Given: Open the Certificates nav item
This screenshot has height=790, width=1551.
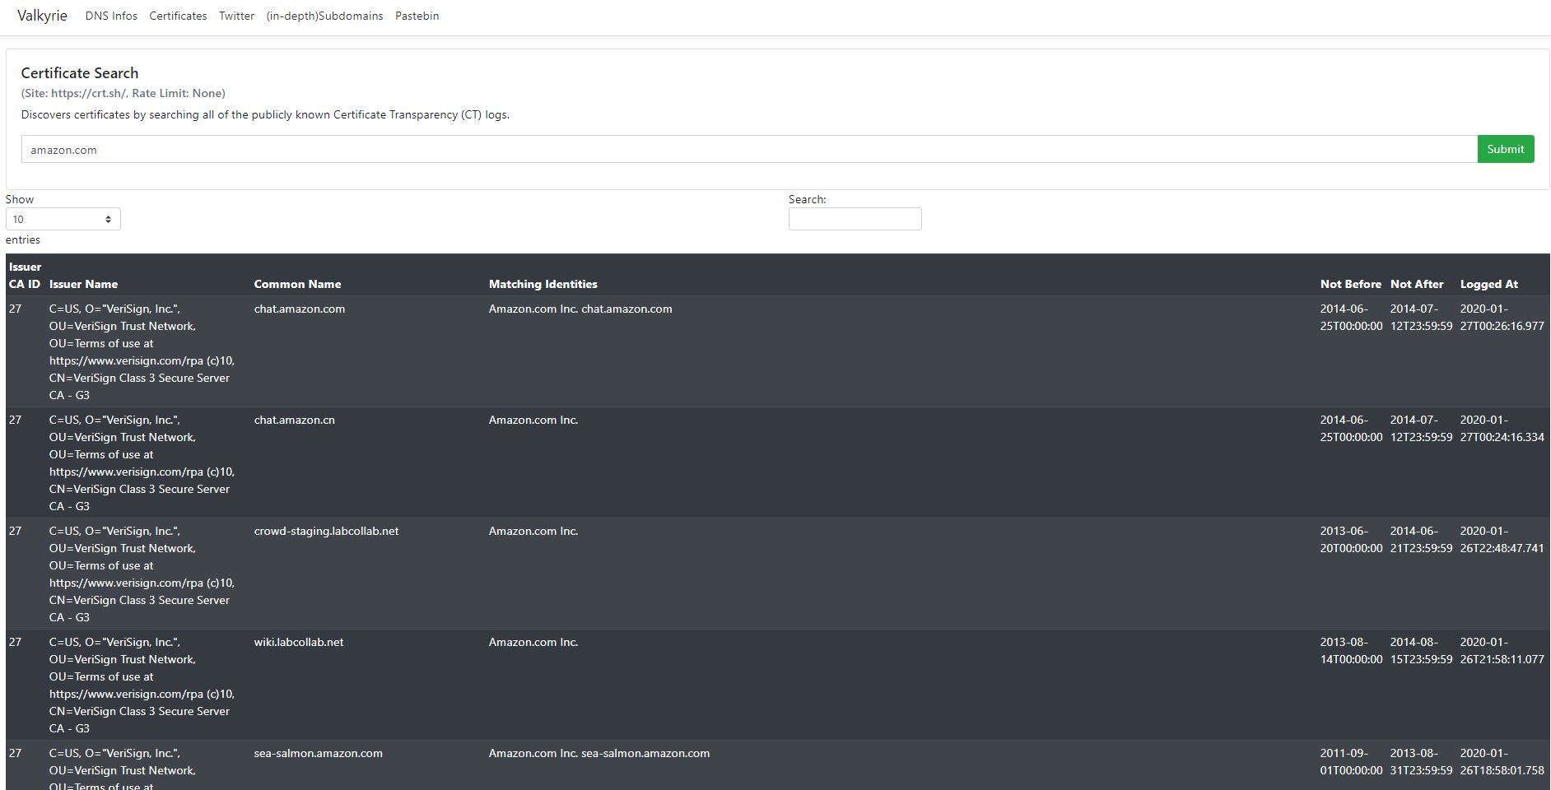Looking at the screenshot, I should (178, 16).
